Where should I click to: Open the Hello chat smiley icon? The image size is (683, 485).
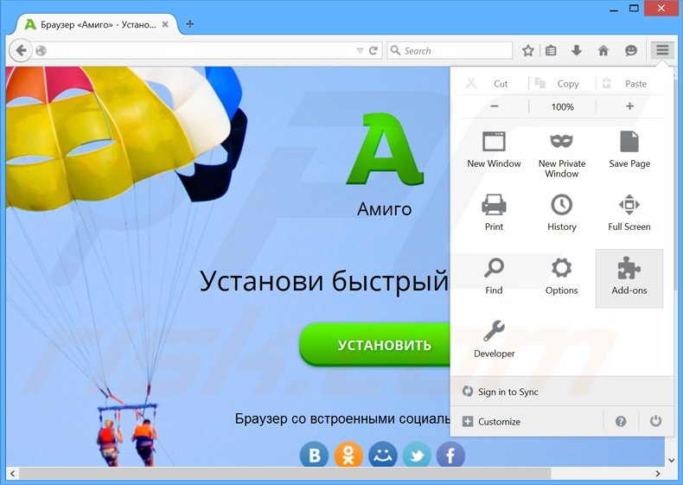(x=631, y=50)
